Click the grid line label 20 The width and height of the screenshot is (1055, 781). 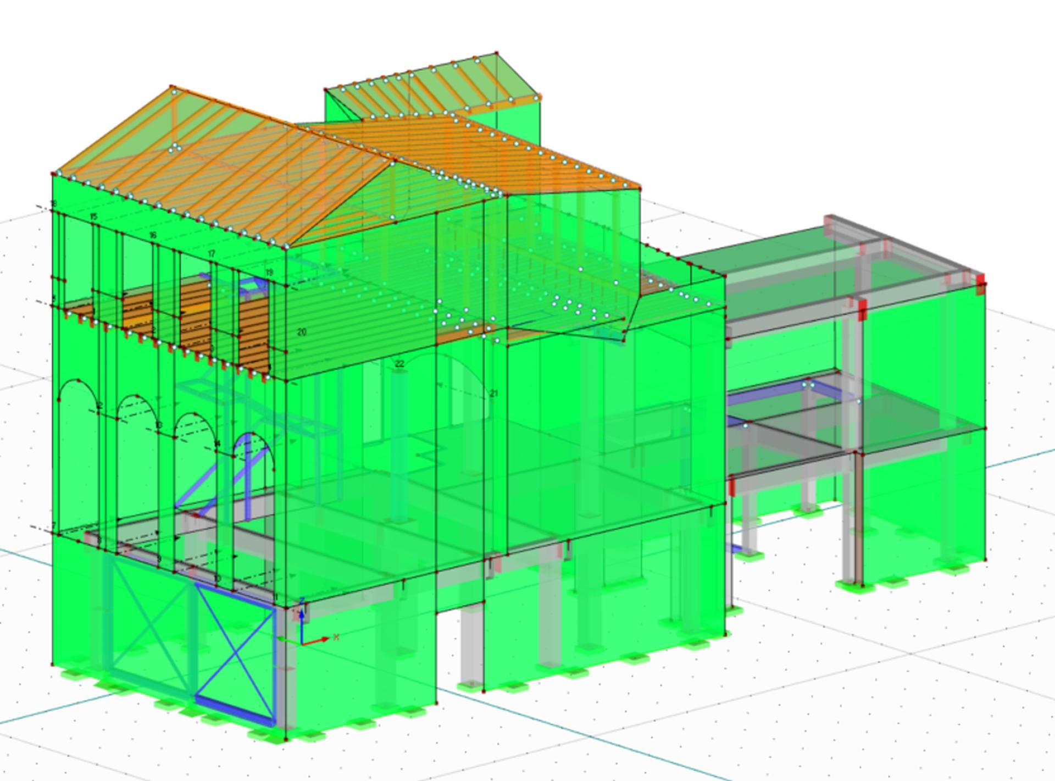click(301, 332)
